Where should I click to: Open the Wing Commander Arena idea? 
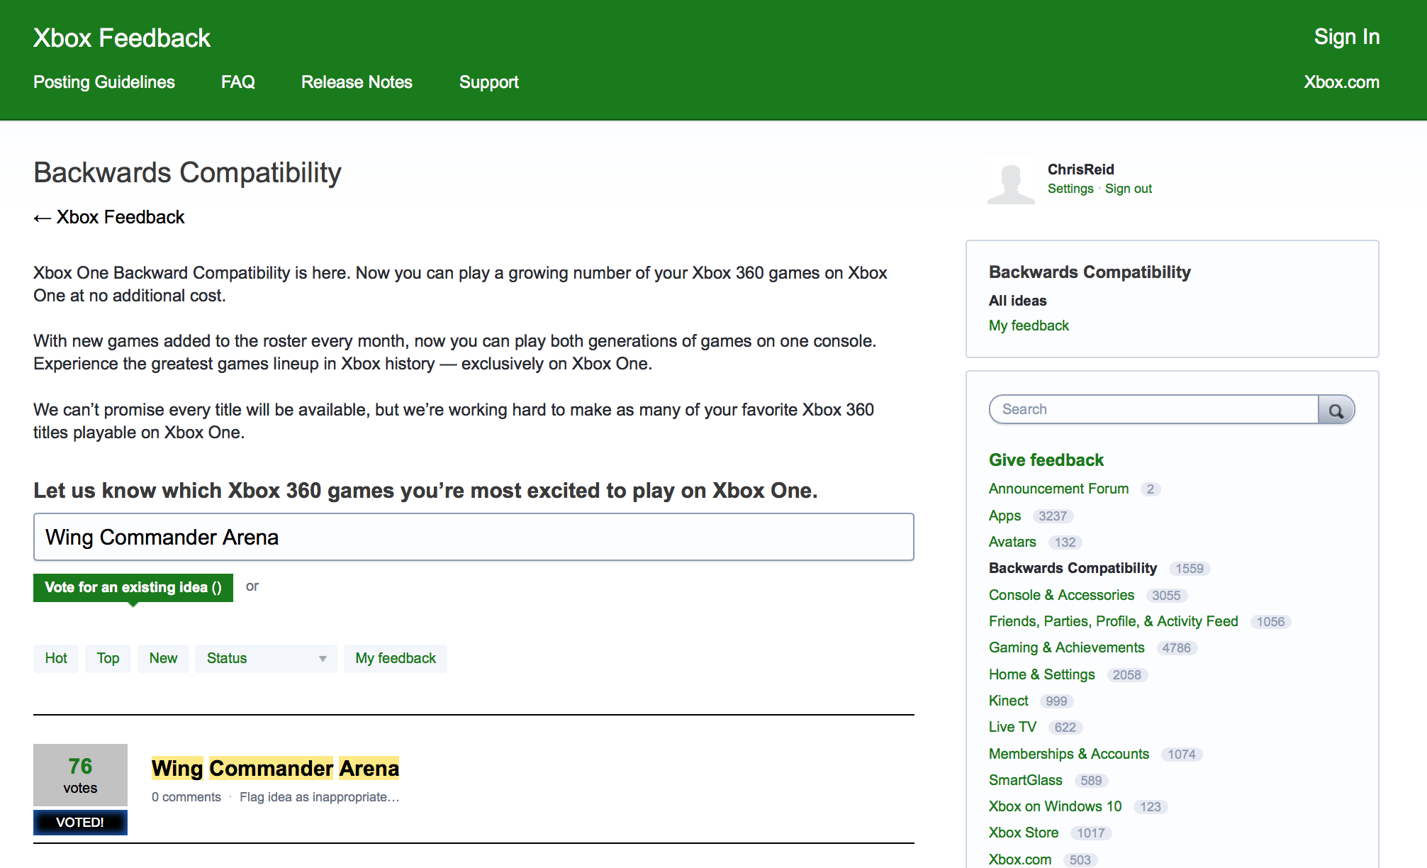[275, 768]
